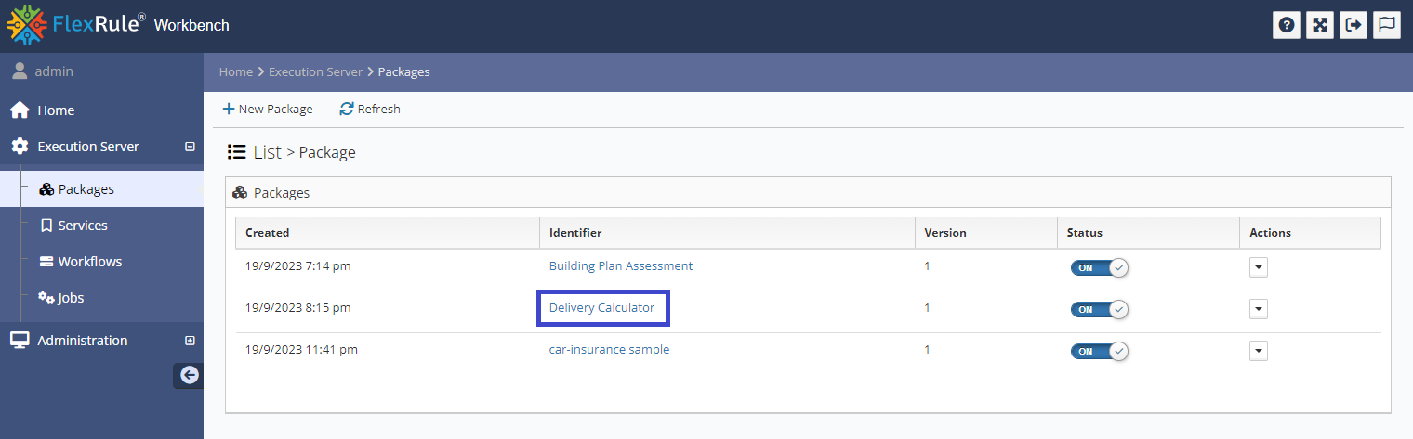
Task: Click the flag icon in the header
Action: (x=1387, y=25)
